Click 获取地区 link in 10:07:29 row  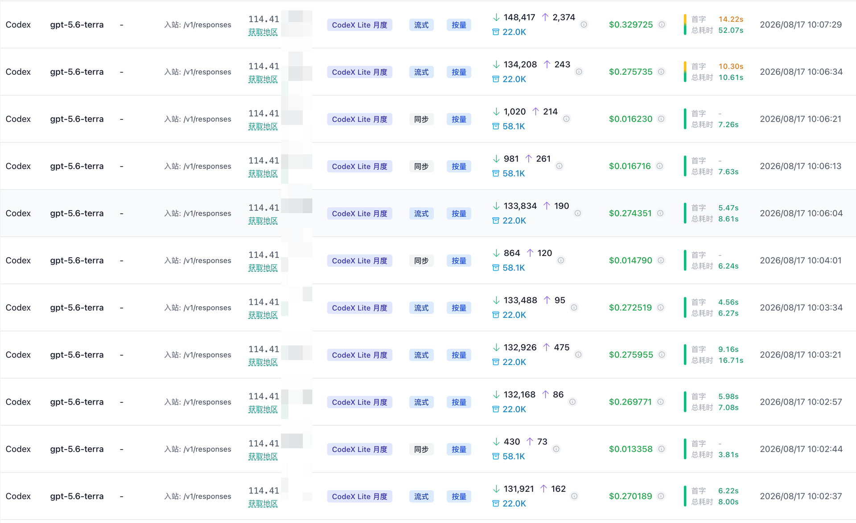point(263,32)
